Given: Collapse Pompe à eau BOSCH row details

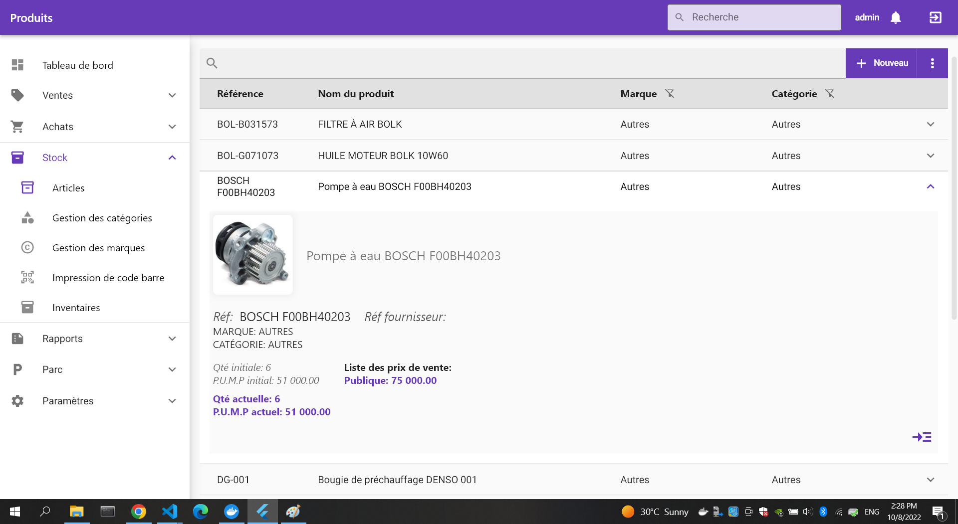Looking at the screenshot, I should [x=931, y=186].
